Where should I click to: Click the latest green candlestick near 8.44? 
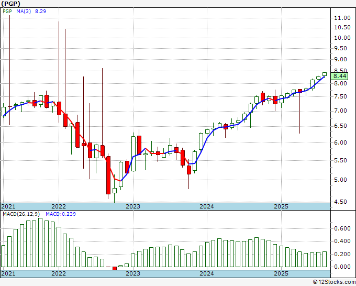pos(325,74)
